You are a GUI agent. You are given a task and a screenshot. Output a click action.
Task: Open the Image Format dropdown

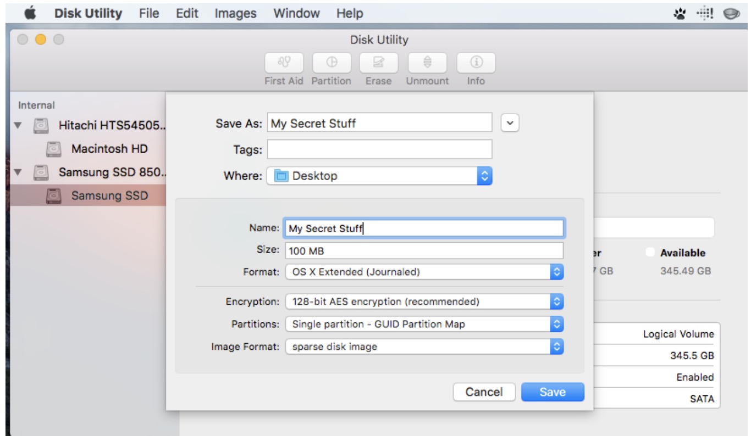click(424, 346)
